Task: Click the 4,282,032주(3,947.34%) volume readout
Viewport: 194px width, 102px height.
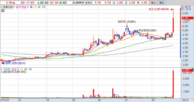Action: pos(14,72)
